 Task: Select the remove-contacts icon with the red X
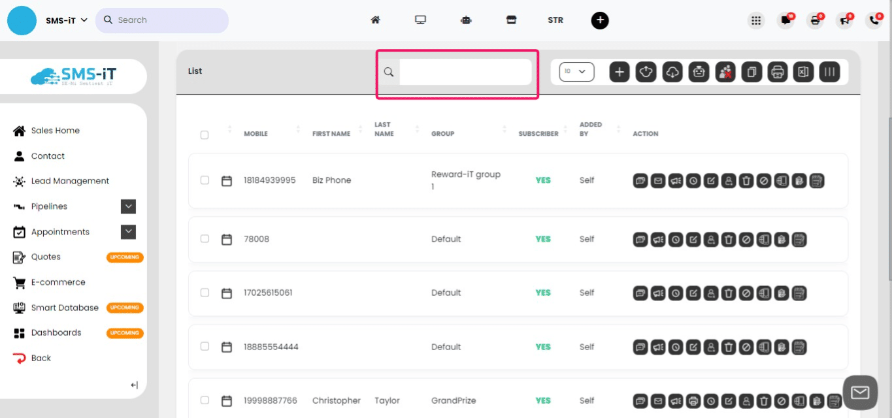tap(725, 72)
